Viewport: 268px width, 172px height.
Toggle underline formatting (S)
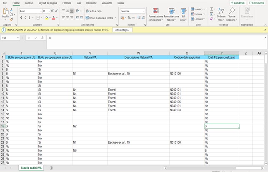click(30, 17)
